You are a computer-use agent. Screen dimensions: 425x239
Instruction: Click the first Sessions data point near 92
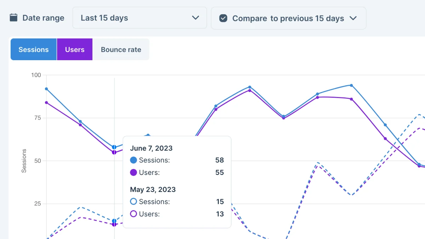point(46,89)
